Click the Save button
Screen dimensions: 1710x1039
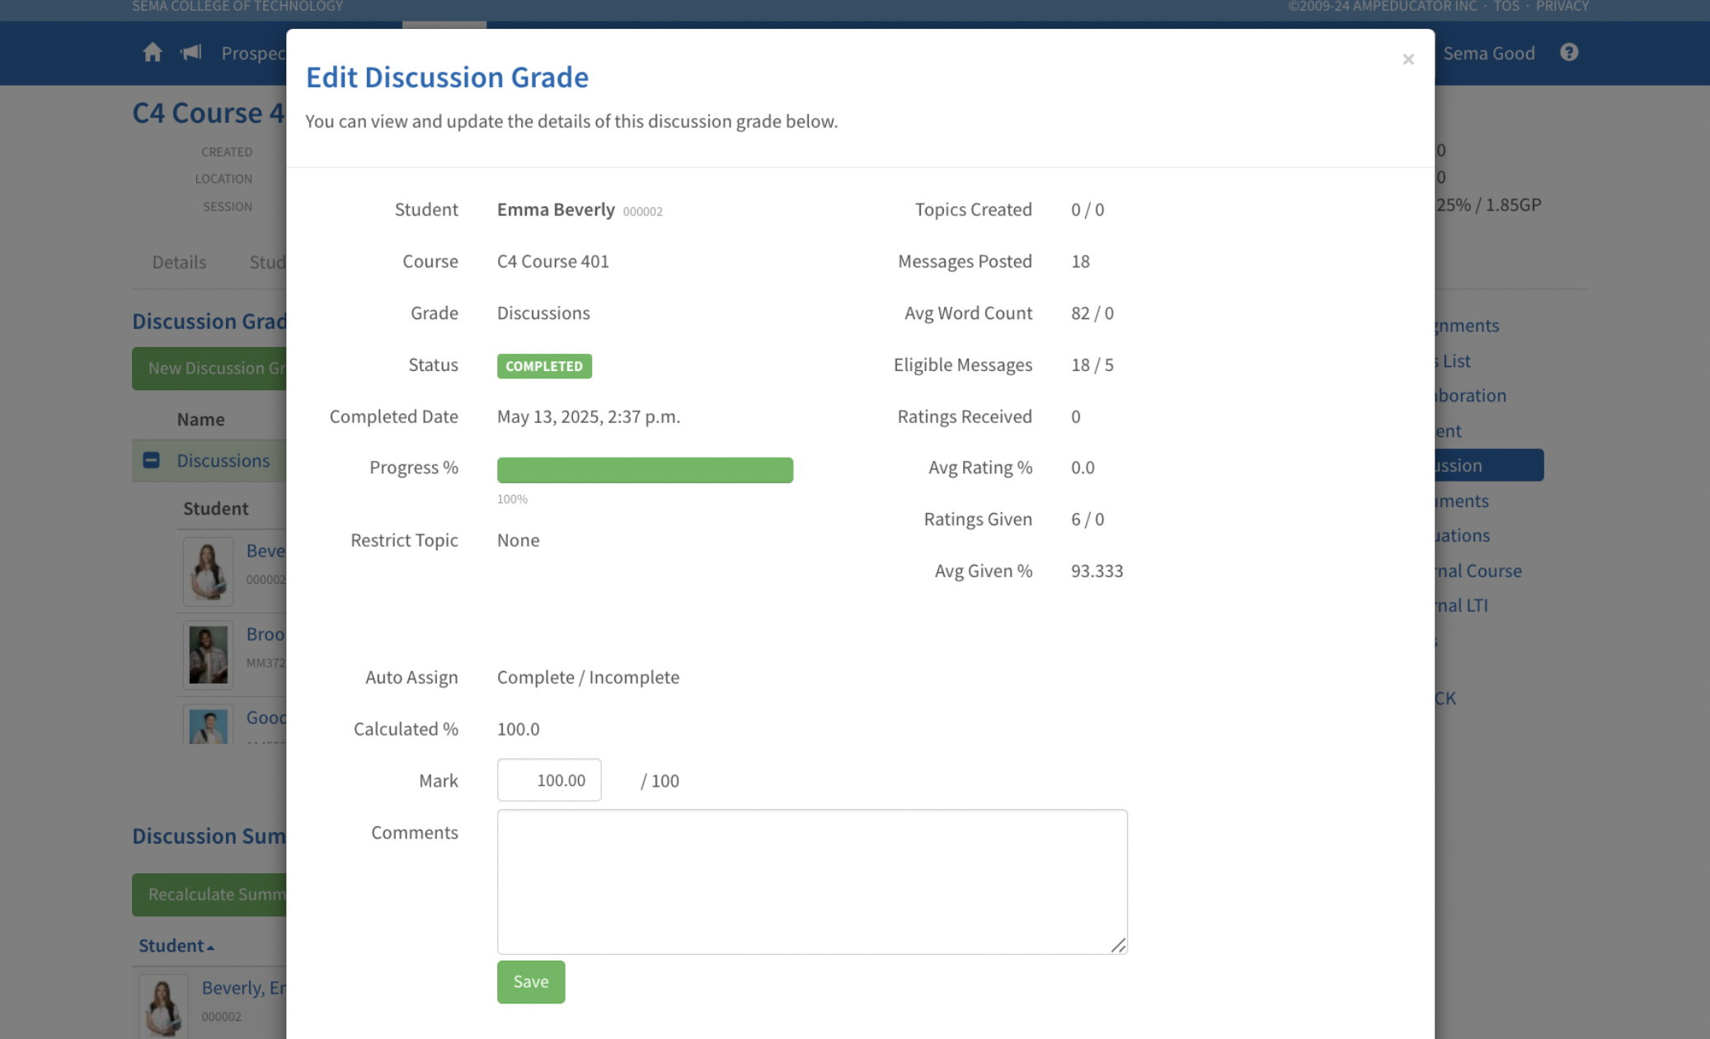[x=531, y=981]
